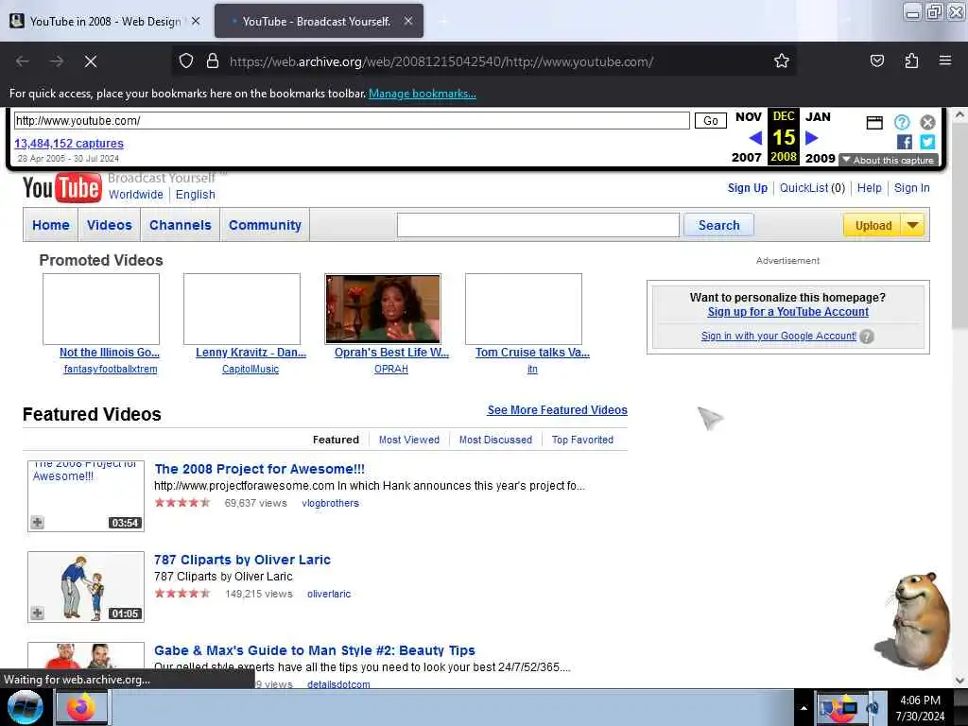Open Oprah's Best Life video thumbnail
This screenshot has height=726, width=968.
[383, 309]
